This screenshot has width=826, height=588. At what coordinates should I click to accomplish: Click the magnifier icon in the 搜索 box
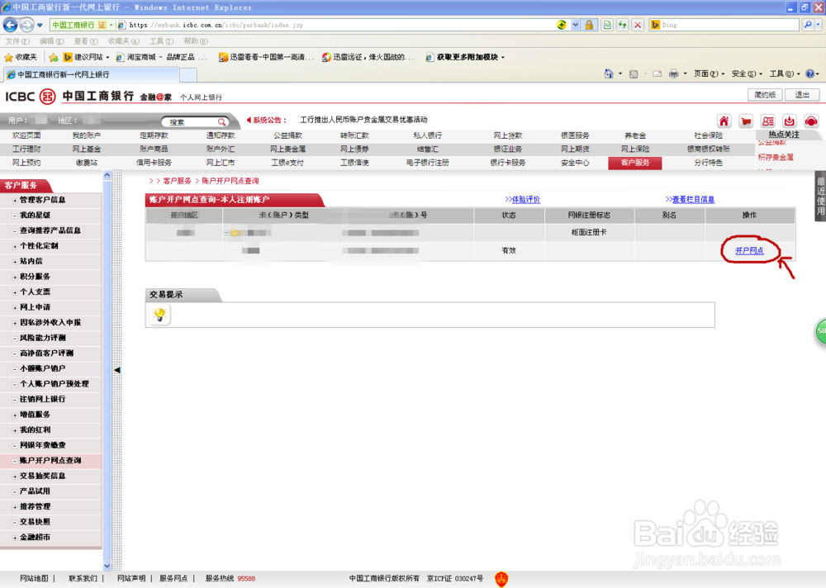click(221, 122)
